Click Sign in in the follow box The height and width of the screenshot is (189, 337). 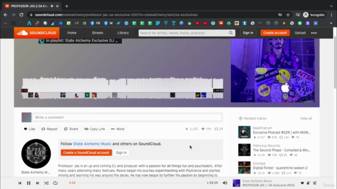tap(121, 153)
